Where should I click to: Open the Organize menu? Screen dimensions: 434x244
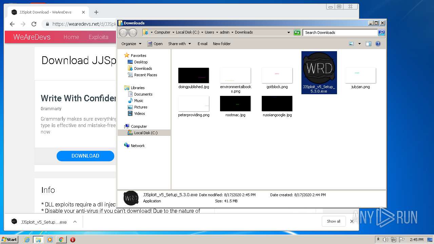[x=131, y=44]
